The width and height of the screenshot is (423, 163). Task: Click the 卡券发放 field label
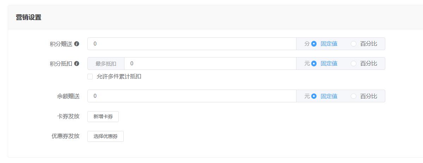click(x=68, y=116)
